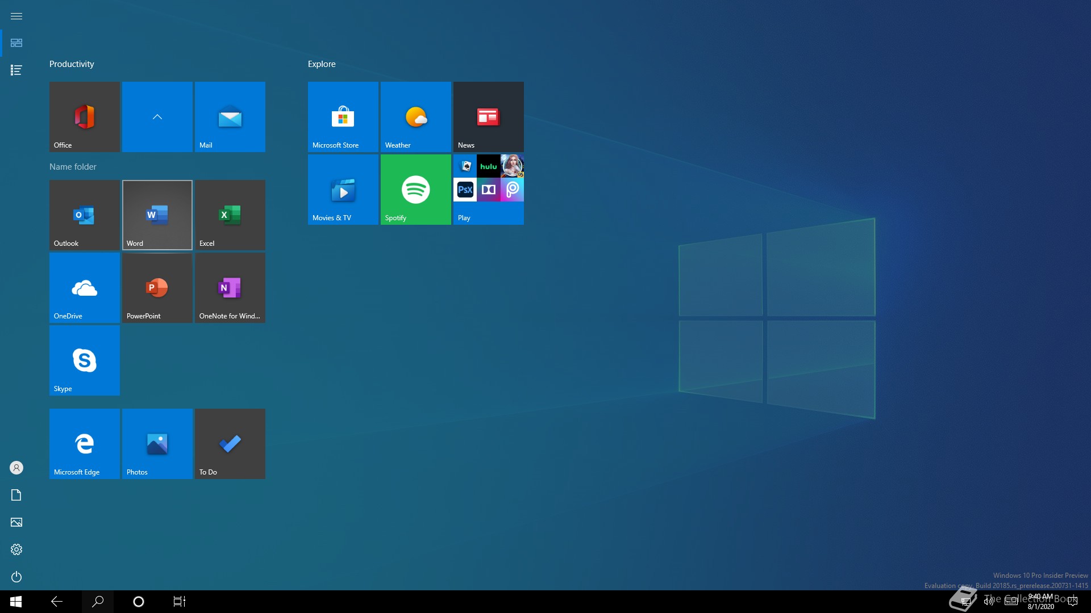Open the Action Center notifications
The image size is (1091, 613).
tap(1073, 602)
